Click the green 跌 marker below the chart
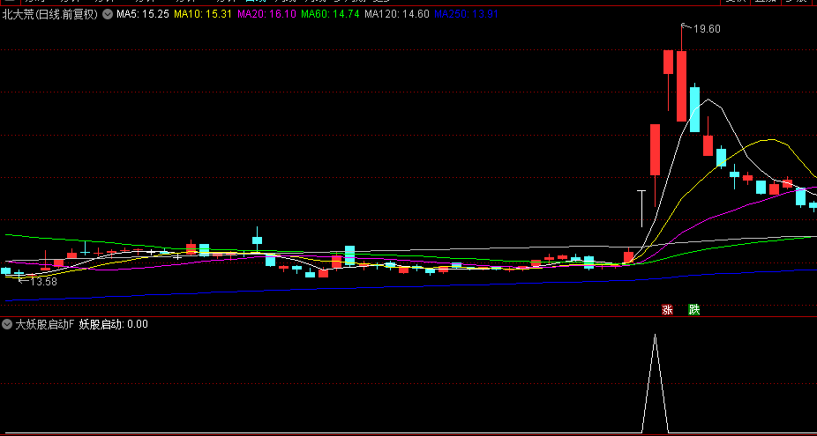Viewport: 817px width, 436px height. click(x=694, y=309)
